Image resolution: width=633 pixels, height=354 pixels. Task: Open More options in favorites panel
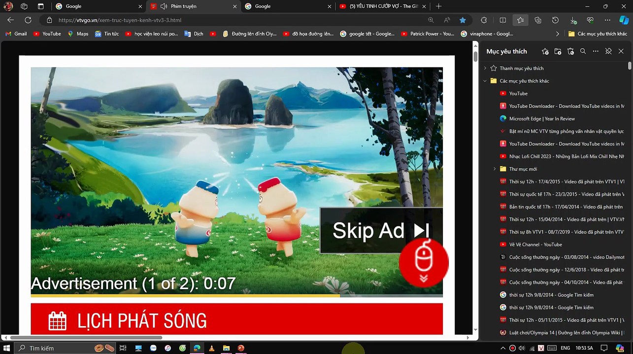click(596, 51)
